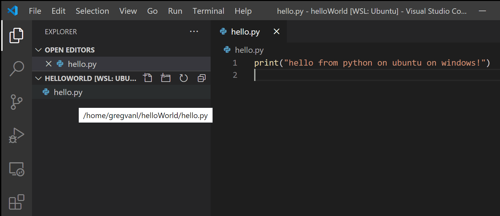Viewport: 500px width, 216px height.
Task: Open the Run and Debug view
Action: (16, 135)
